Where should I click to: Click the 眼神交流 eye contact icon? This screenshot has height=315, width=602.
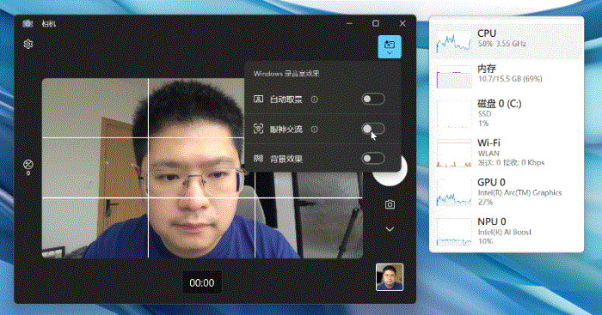coord(258,129)
